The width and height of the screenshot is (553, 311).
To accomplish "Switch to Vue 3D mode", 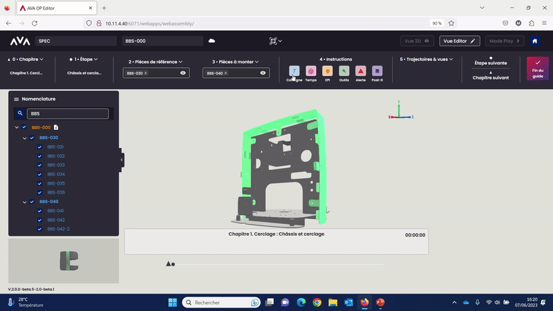I will click(x=417, y=41).
